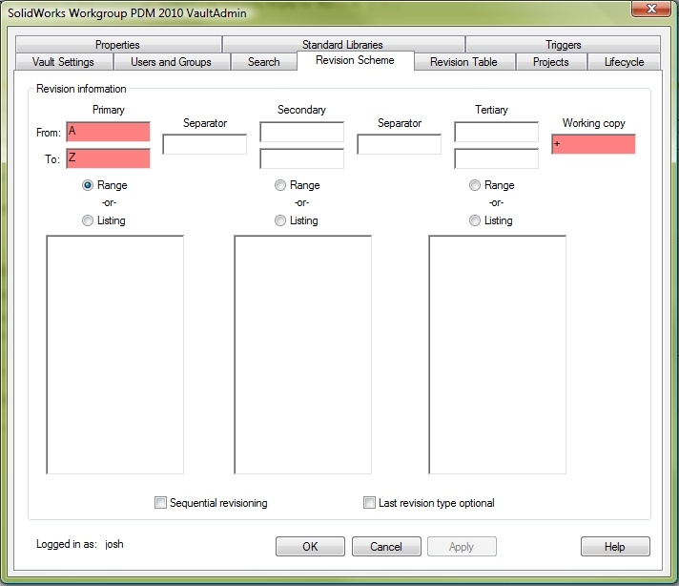
Task: Focus the first Separator input field
Action: coord(205,144)
